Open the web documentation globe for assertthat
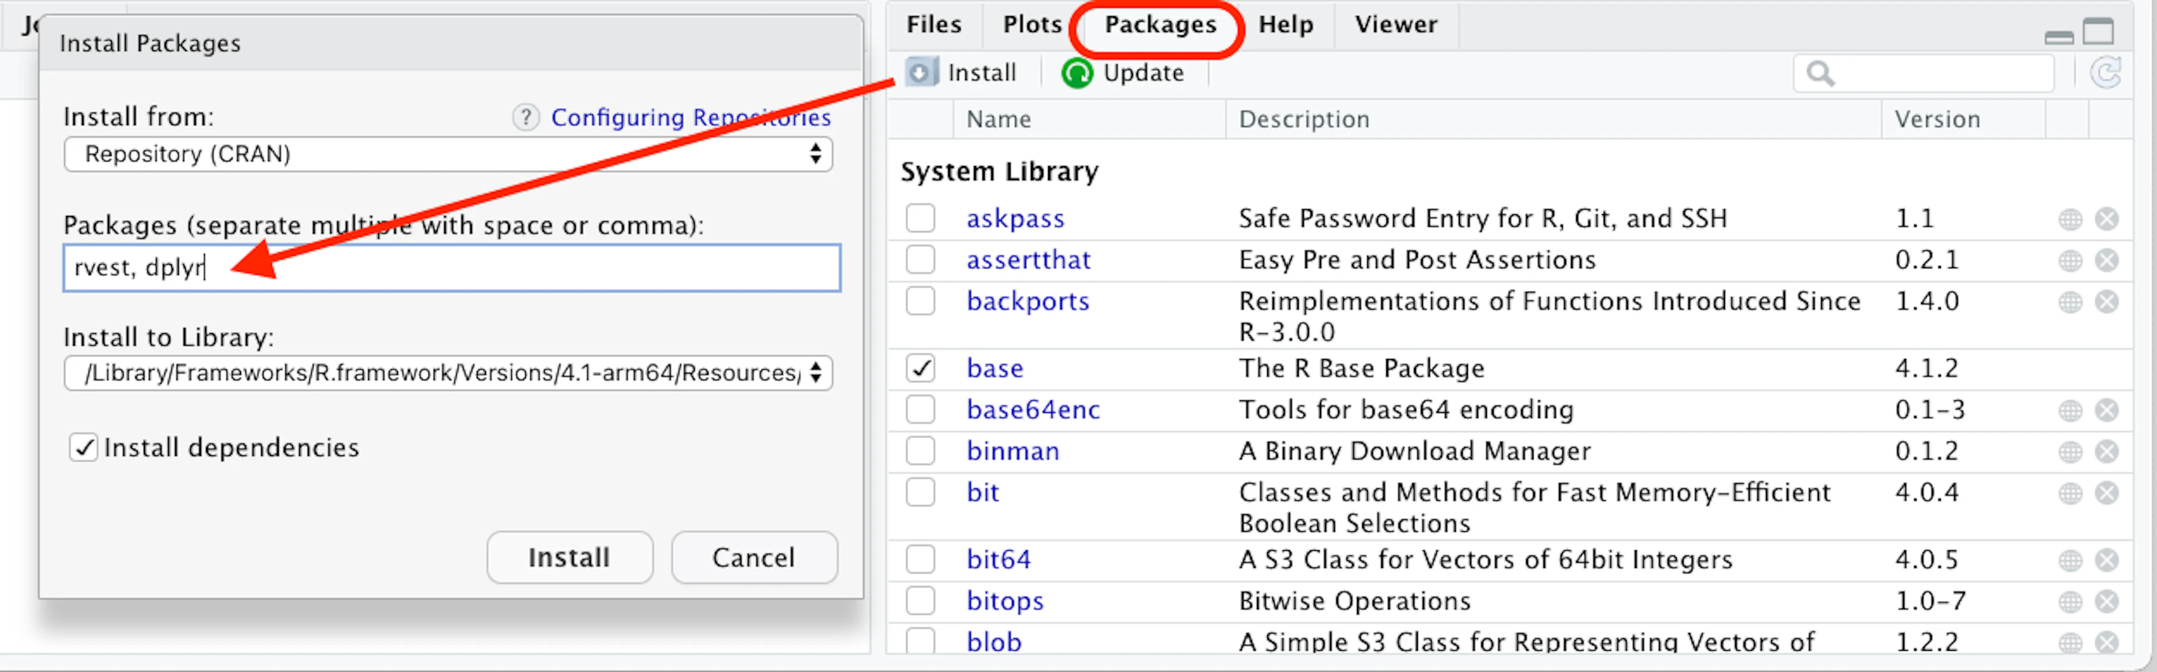Screen dimensions: 2157x672 tap(2070, 261)
